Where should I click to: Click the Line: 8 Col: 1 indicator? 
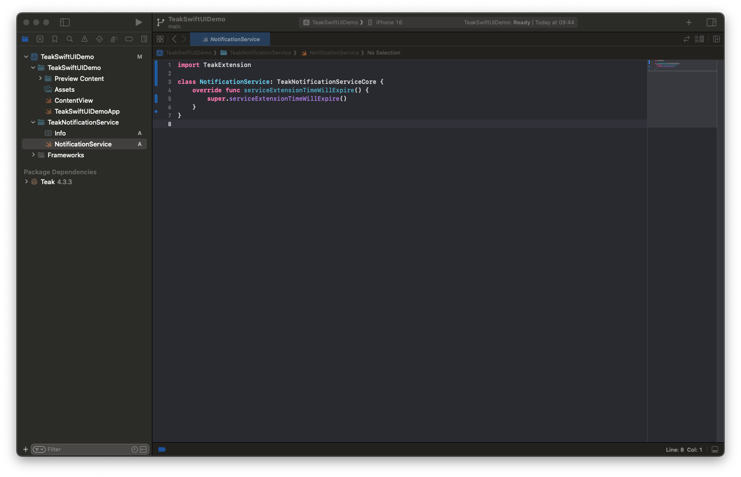click(684, 450)
